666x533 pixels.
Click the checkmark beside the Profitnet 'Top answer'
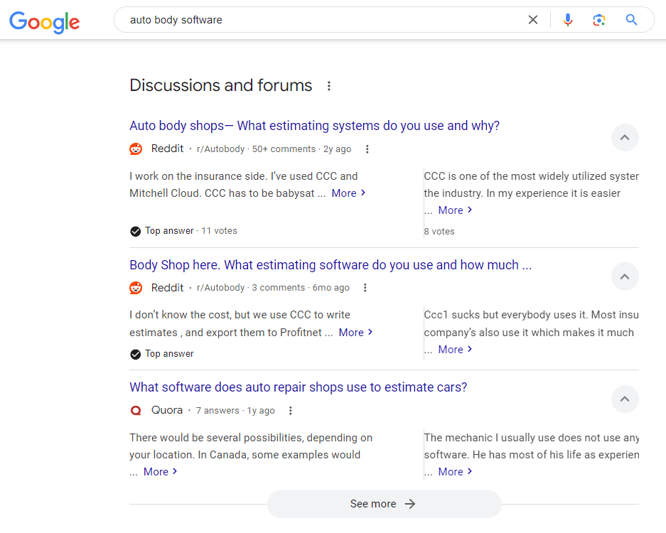point(136,354)
